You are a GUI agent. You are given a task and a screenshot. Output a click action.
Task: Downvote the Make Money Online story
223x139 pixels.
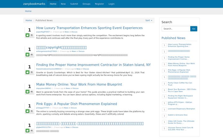click(32, 92)
